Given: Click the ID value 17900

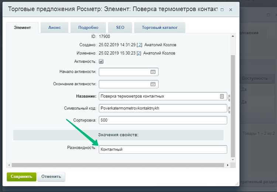Looking at the screenshot, I should tap(105, 37).
